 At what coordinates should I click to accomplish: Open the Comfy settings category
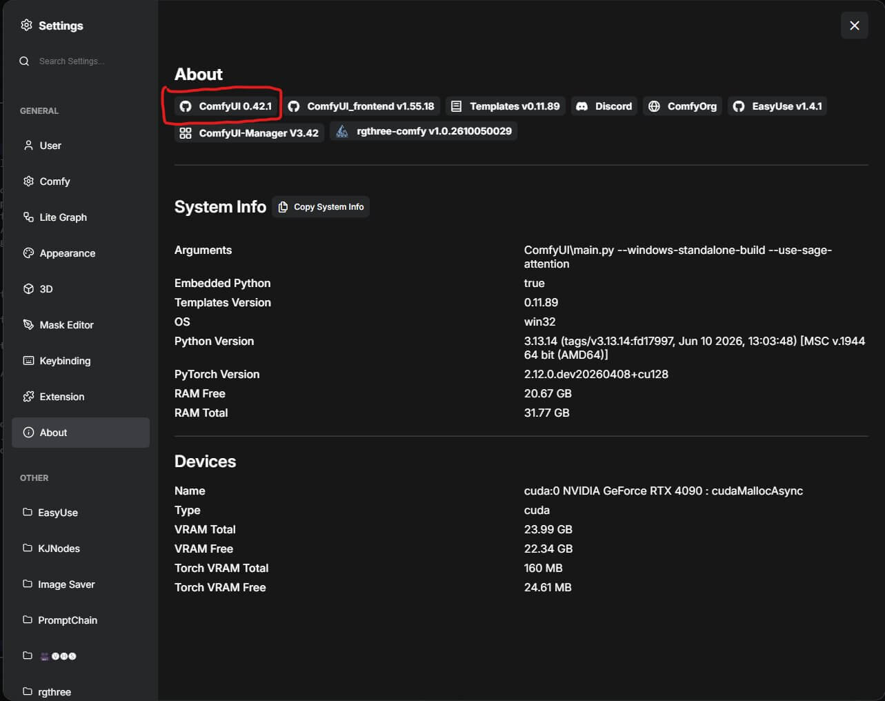(x=81, y=181)
